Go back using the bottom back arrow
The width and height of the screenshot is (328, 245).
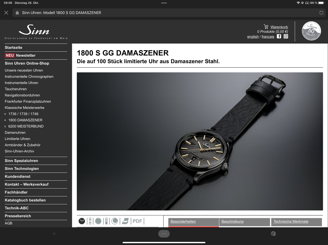click(x=55, y=234)
